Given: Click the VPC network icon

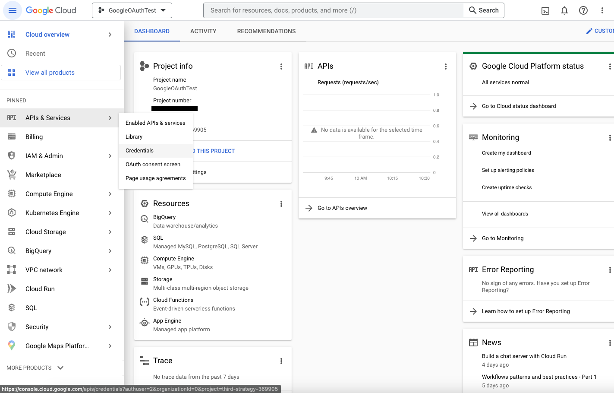Looking at the screenshot, I should [12, 270].
